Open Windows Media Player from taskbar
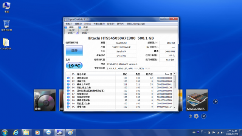Screen dimensions: 242x136 (37, 133)
